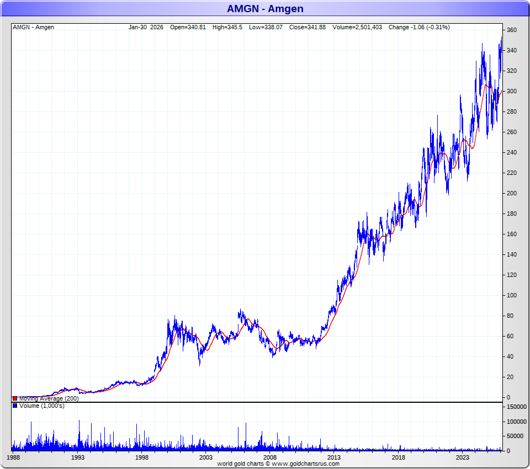
Task: Click the 1993 label on the time axis
Action: point(77,457)
